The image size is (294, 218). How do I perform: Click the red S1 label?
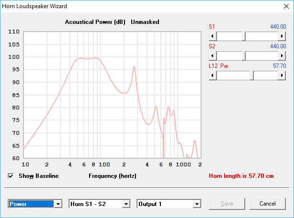[x=212, y=27]
